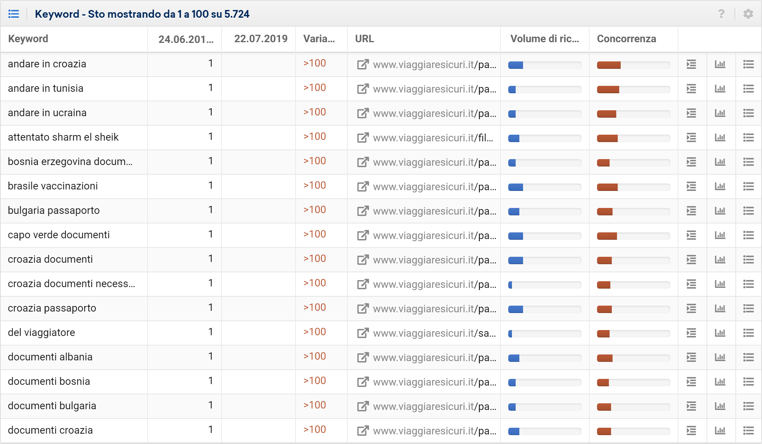The height and width of the screenshot is (444, 762).
Task: Open keyword list icon for documenti croazia
Action: click(748, 431)
